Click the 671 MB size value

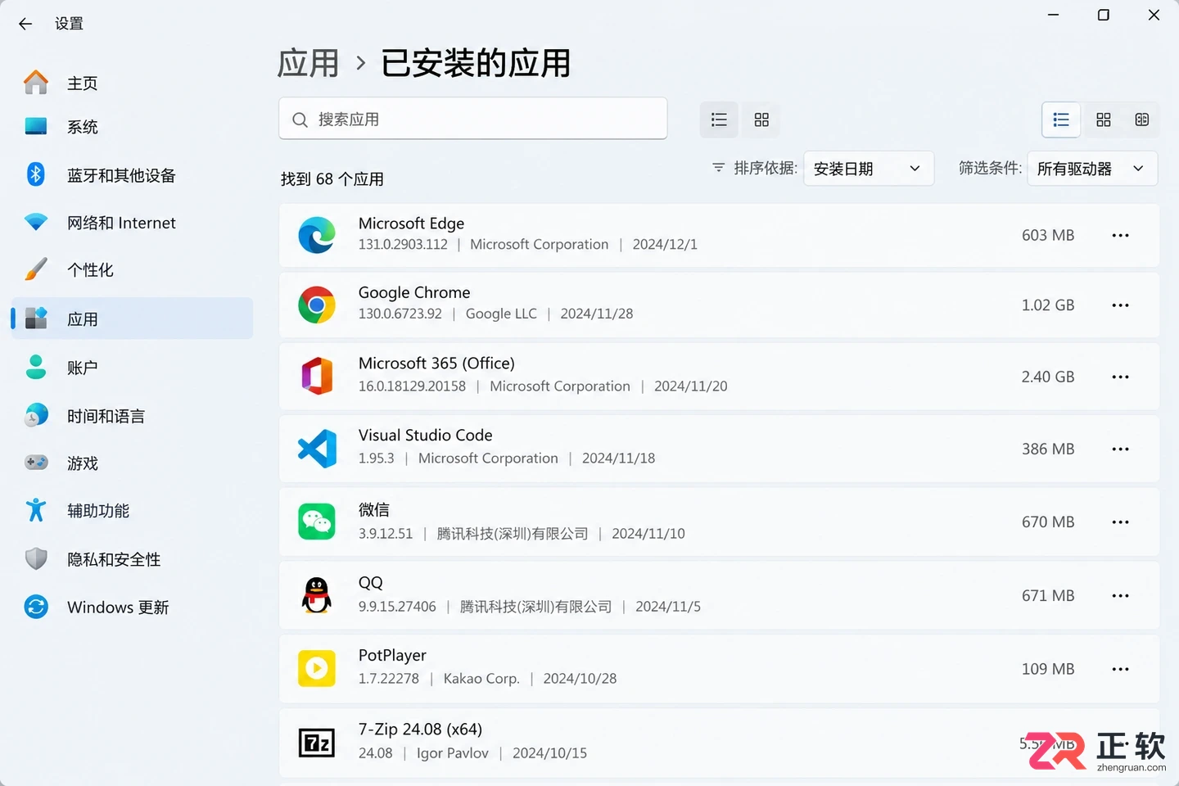[1048, 596]
